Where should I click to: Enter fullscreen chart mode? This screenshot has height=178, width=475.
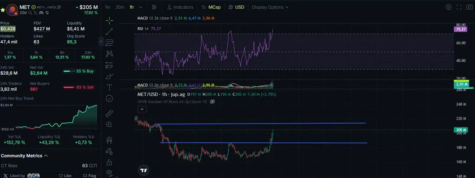point(459,7)
